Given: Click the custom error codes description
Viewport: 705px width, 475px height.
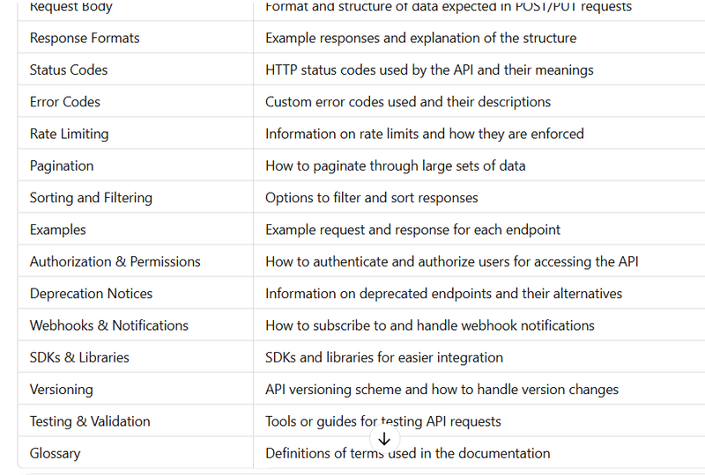Looking at the screenshot, I should coord(408,102).
